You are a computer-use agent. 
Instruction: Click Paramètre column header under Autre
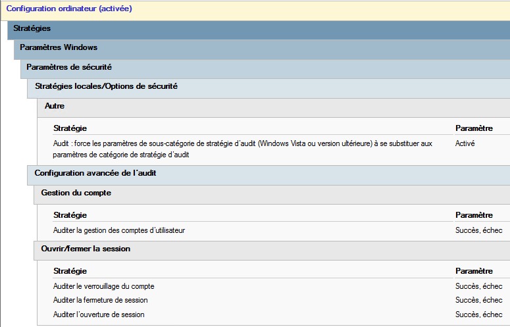coord(474,128)
